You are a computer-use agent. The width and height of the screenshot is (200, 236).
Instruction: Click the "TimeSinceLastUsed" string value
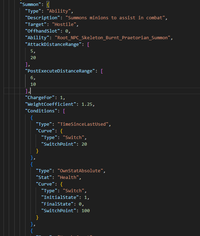click(83, 124)
